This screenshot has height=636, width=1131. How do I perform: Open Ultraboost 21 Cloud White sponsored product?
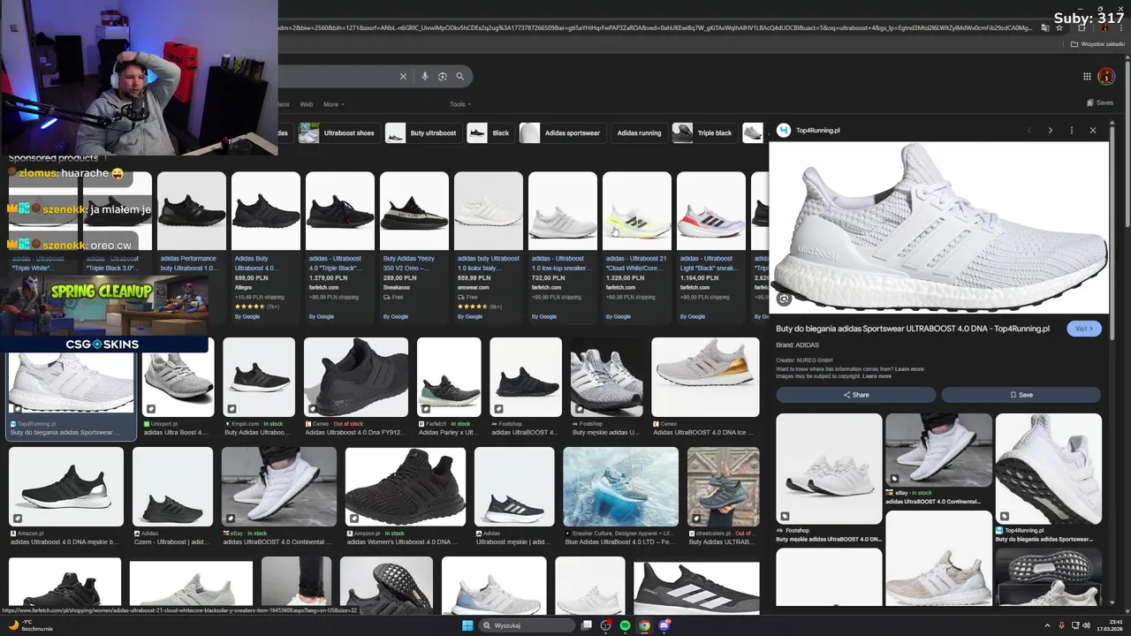pos(637,246)
